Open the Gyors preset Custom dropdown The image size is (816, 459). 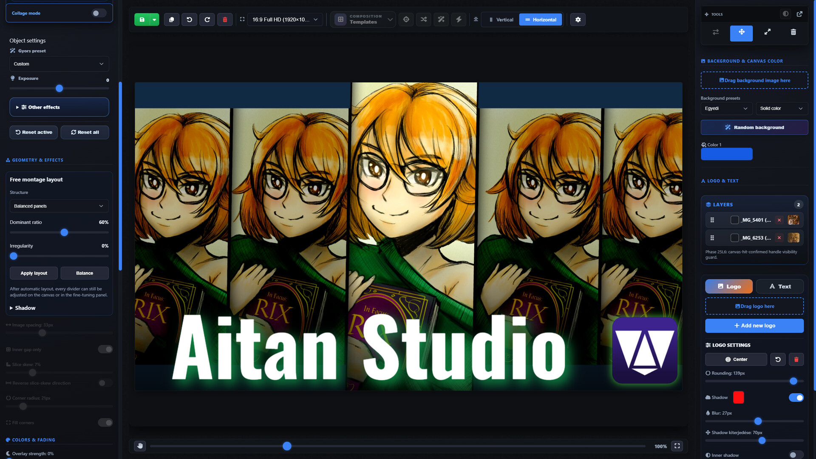tap(59, 64)
